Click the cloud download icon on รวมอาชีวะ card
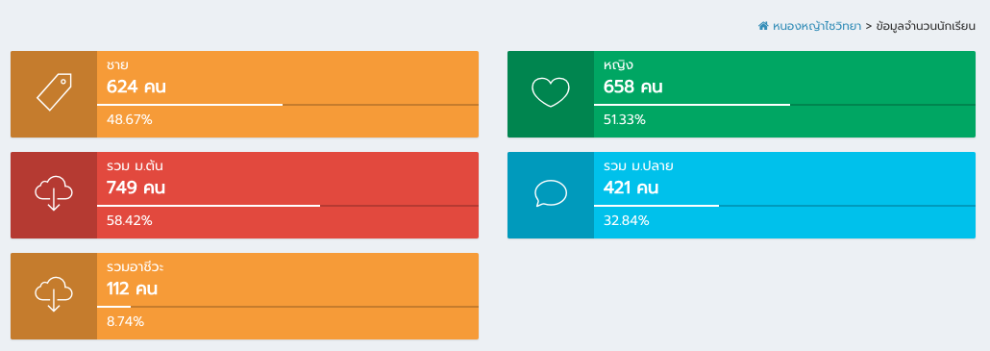 (x=54, y=294)
